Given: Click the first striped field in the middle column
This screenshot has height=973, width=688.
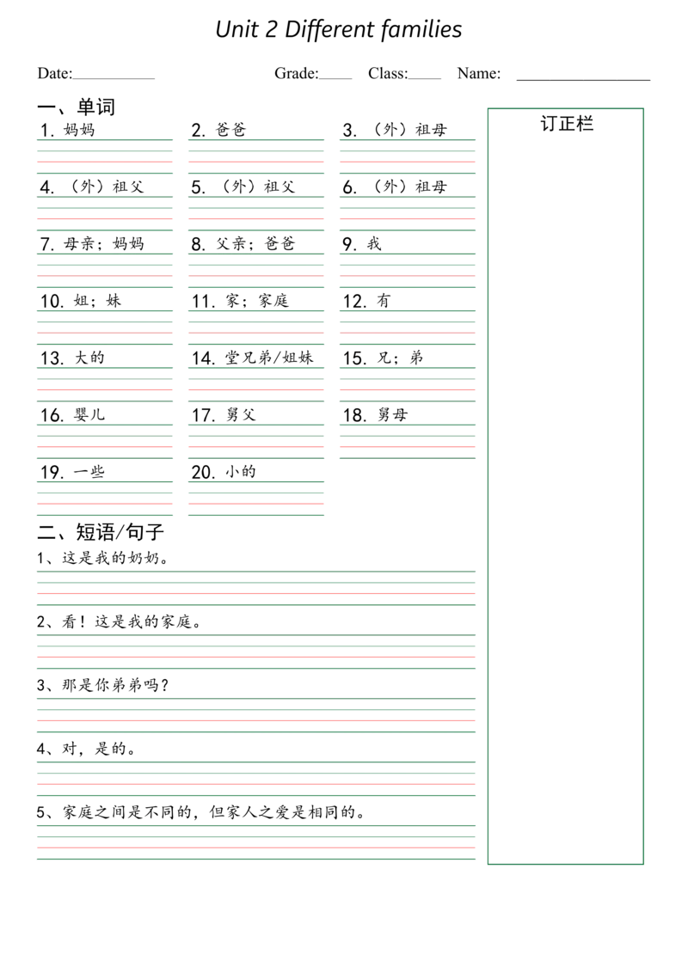Looking at the screenshot, I should (258, 157).
